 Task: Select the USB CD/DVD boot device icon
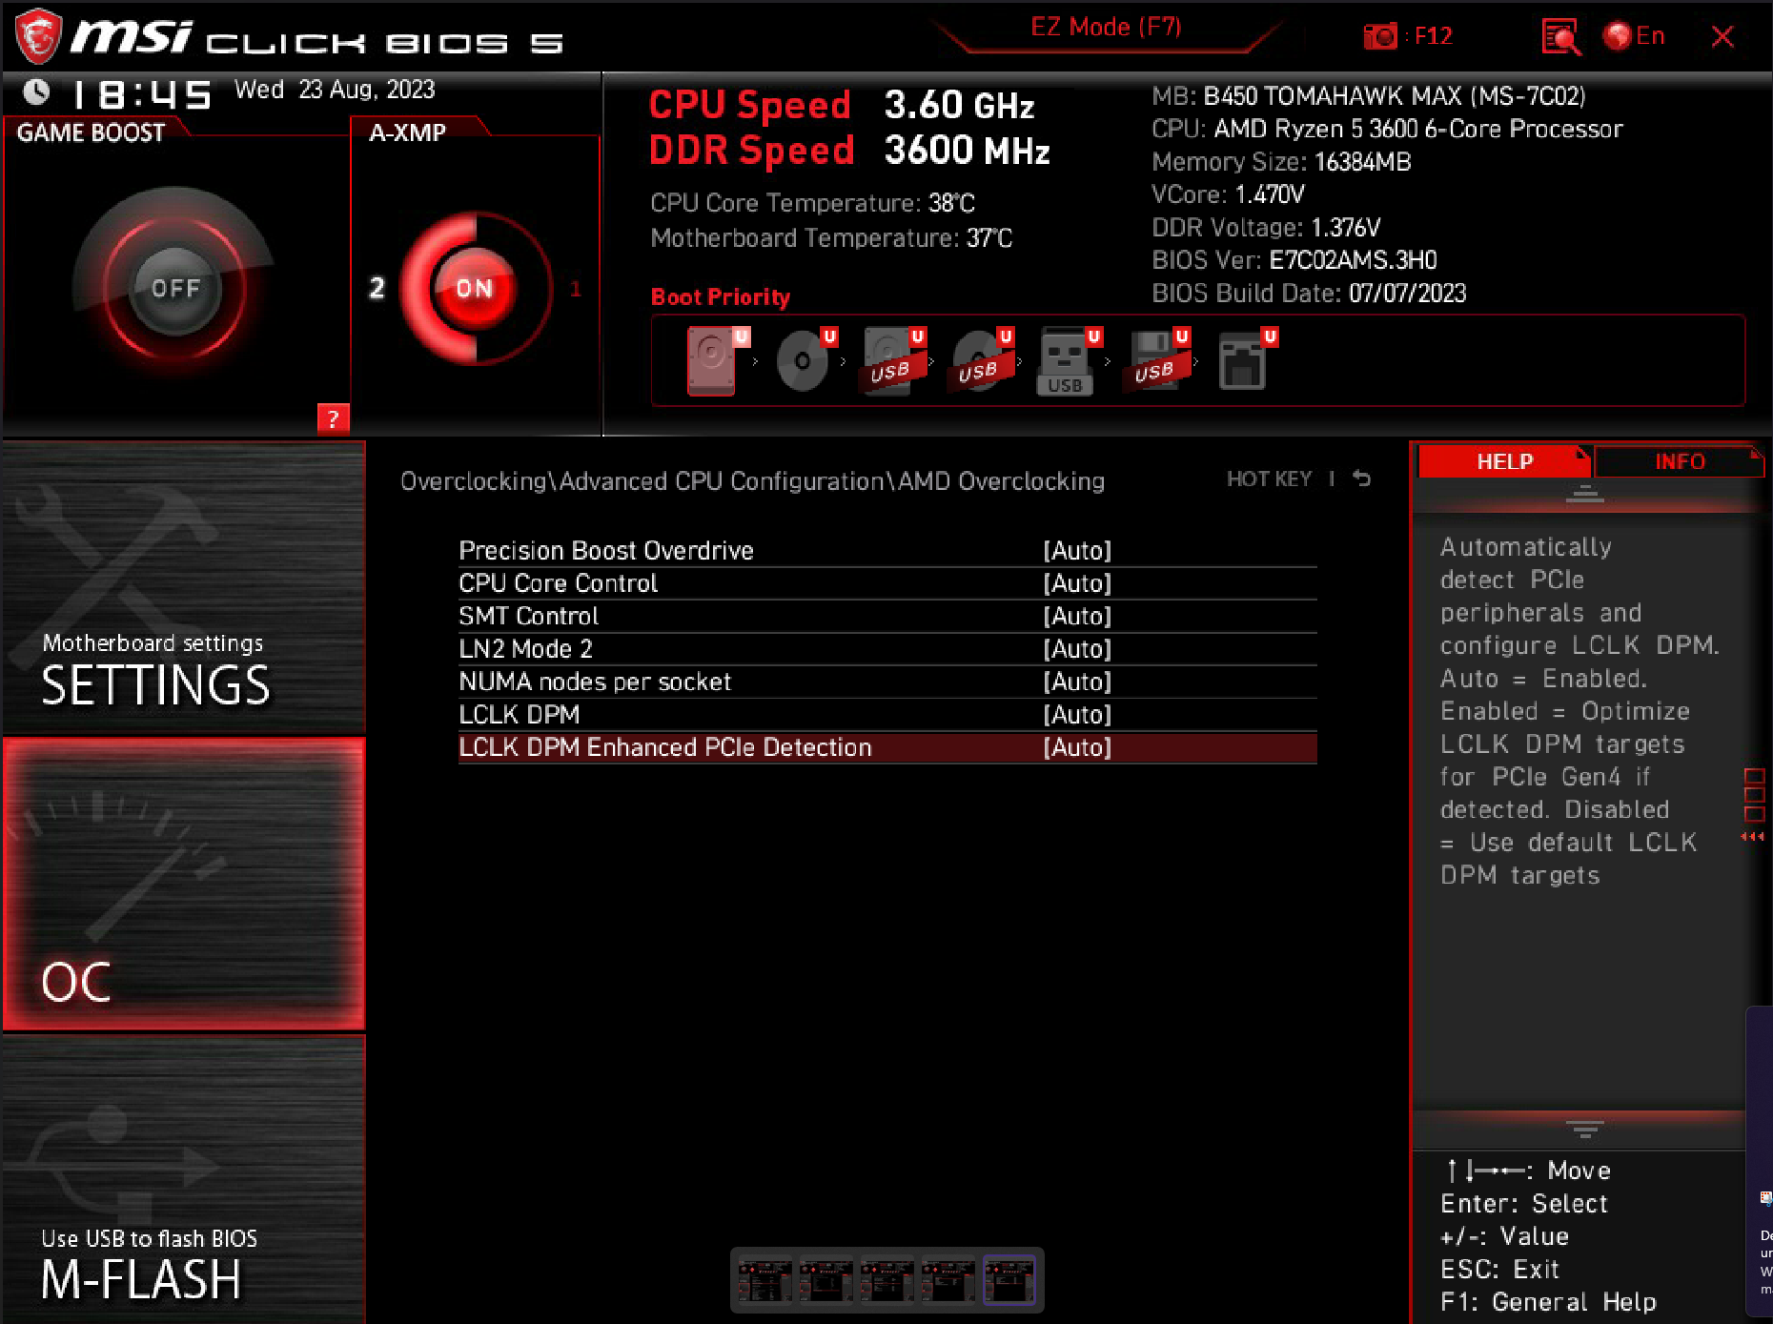tap(981, 360)
